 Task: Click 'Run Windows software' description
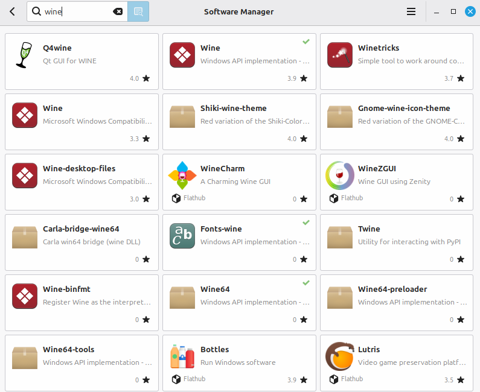238,362
